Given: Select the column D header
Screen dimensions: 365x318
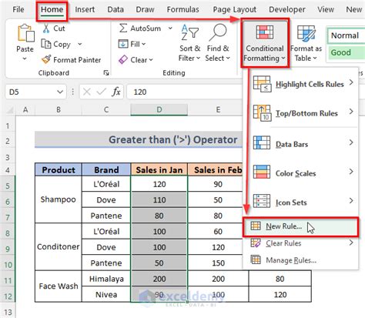Looking at the screenshot, I should pyautogui.click(x=159, y=110).
